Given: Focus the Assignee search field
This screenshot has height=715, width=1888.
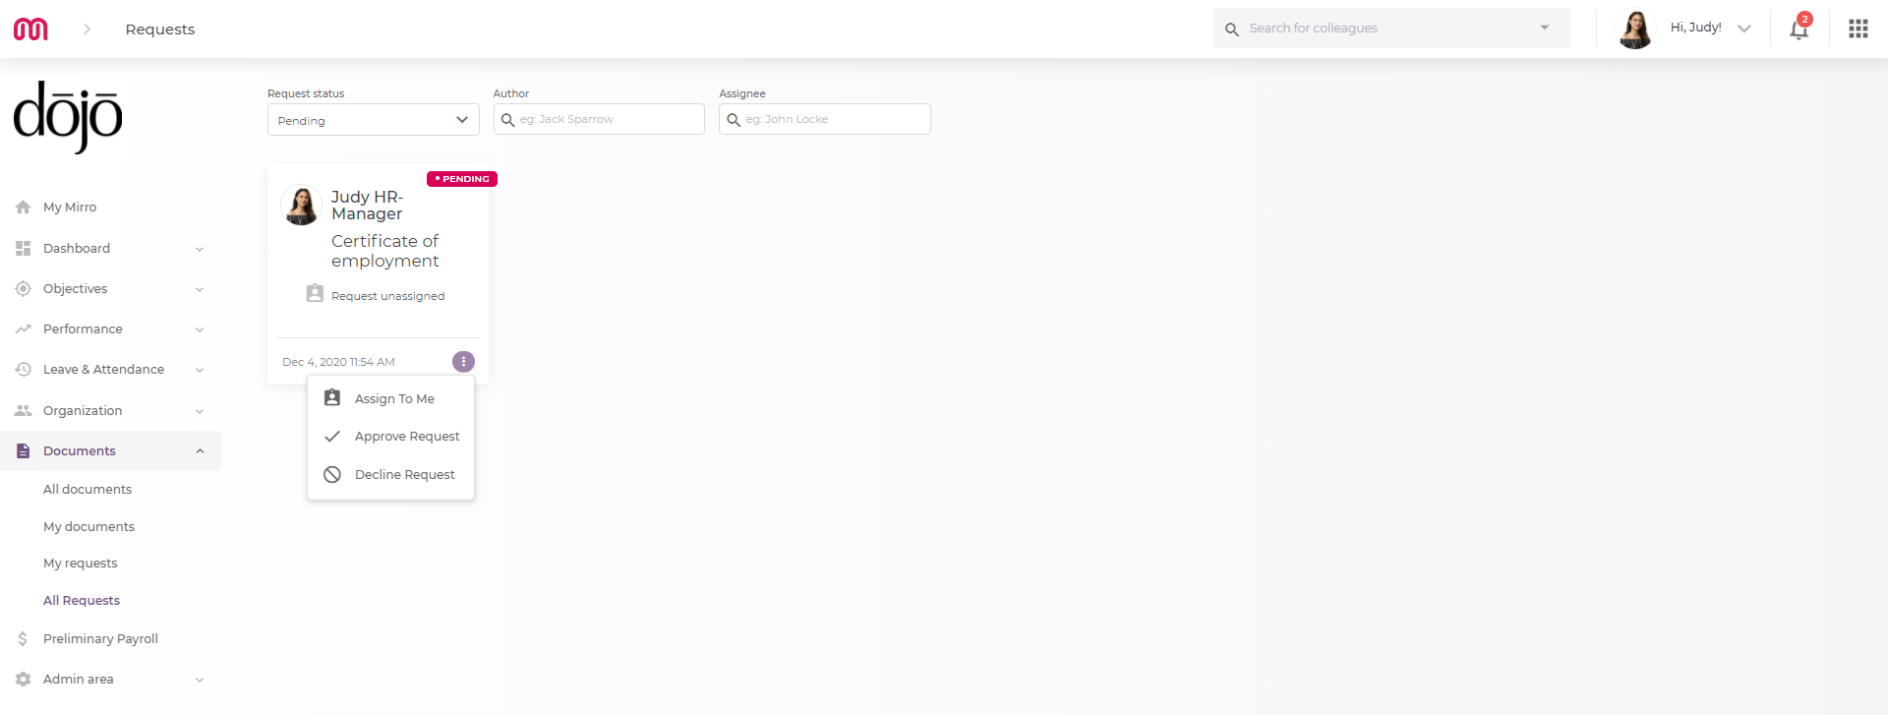Looking at the screenshot, I should tap(825, 119).
